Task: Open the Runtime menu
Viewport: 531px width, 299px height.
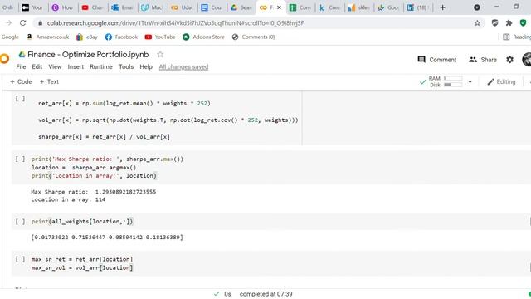Action: coord(101,66)
